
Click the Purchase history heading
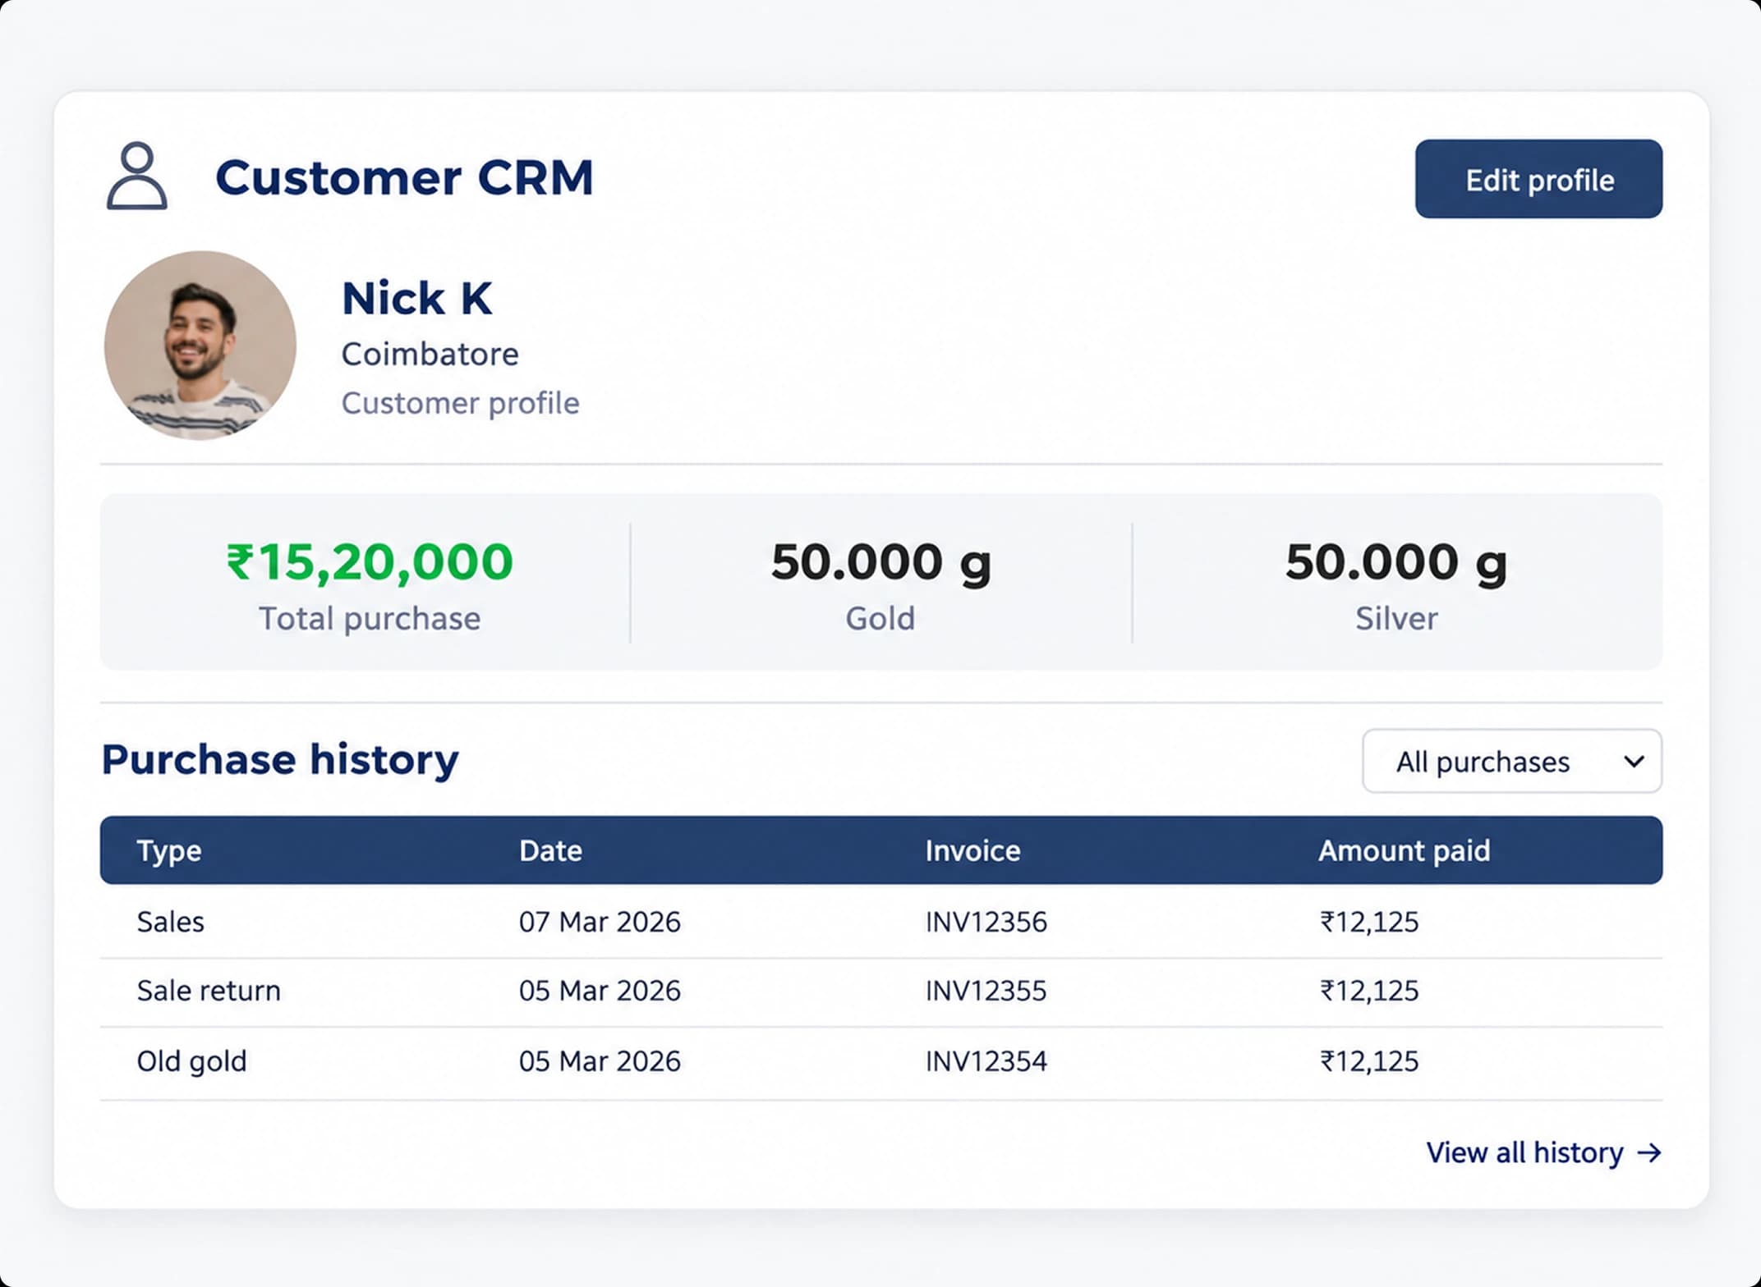pos(280,760)
